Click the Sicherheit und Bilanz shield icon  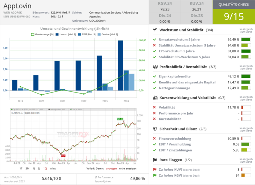[155, 129]
